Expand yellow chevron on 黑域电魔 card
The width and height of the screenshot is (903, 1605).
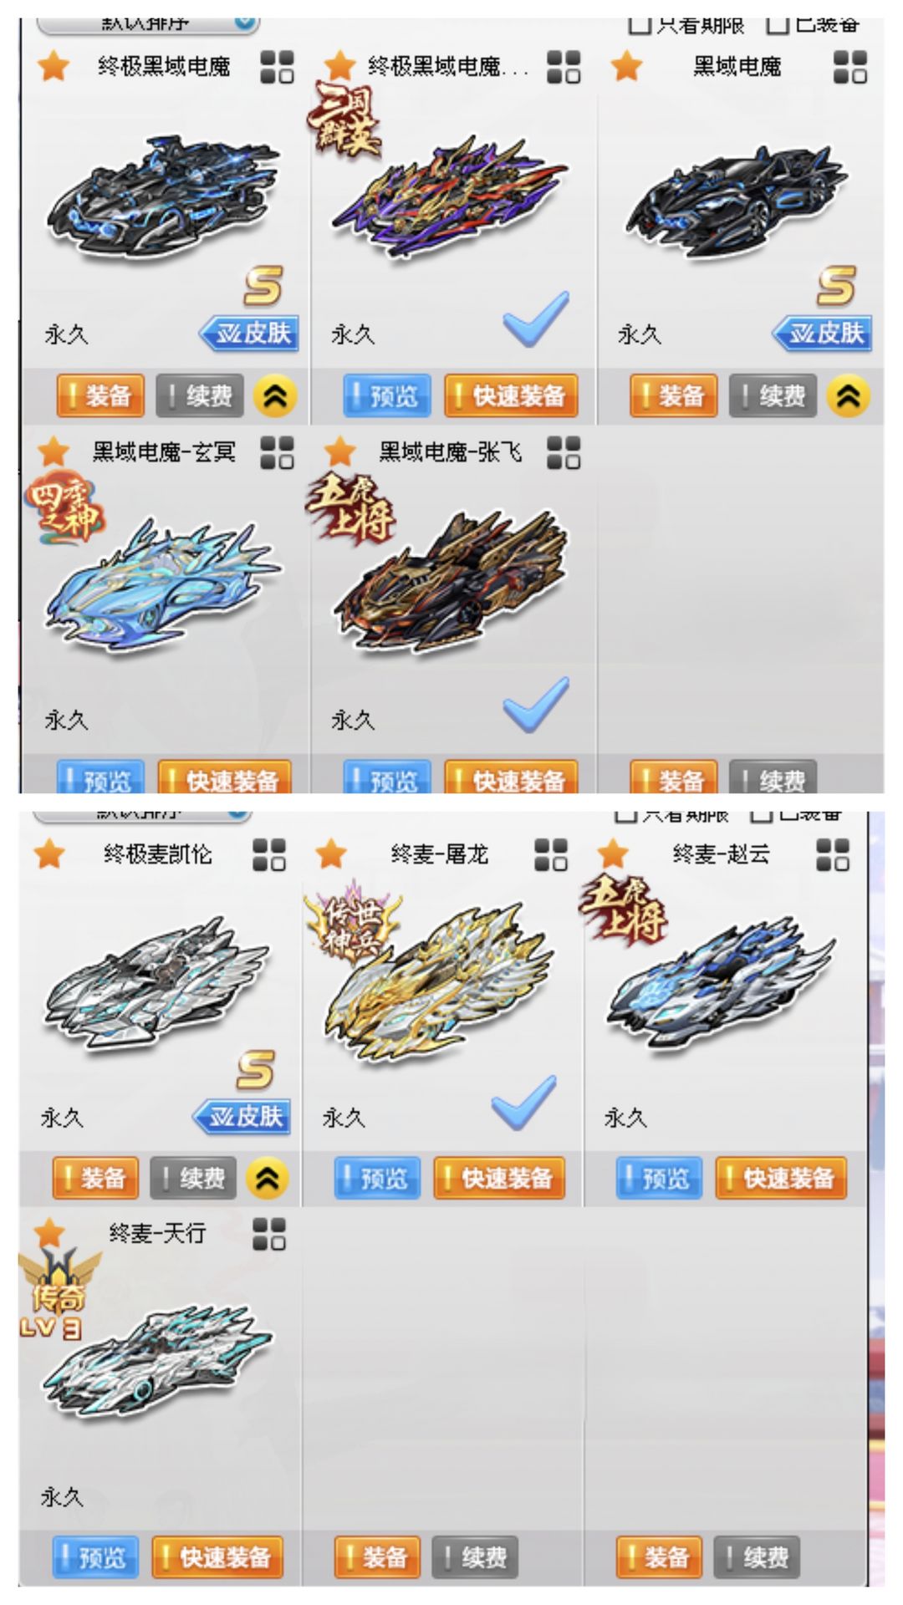click(848, 396)
